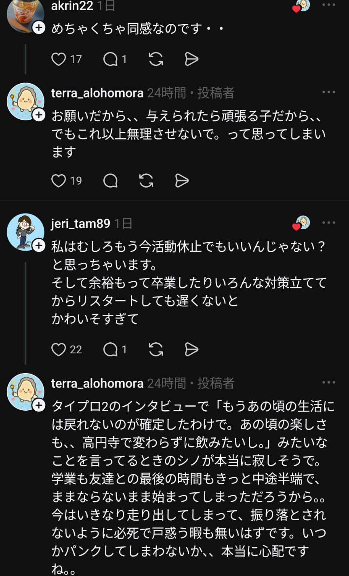Open the reply thread under jeri_tam89's comment
Viewport: 349px width, 576px height.
coord(110,349)
